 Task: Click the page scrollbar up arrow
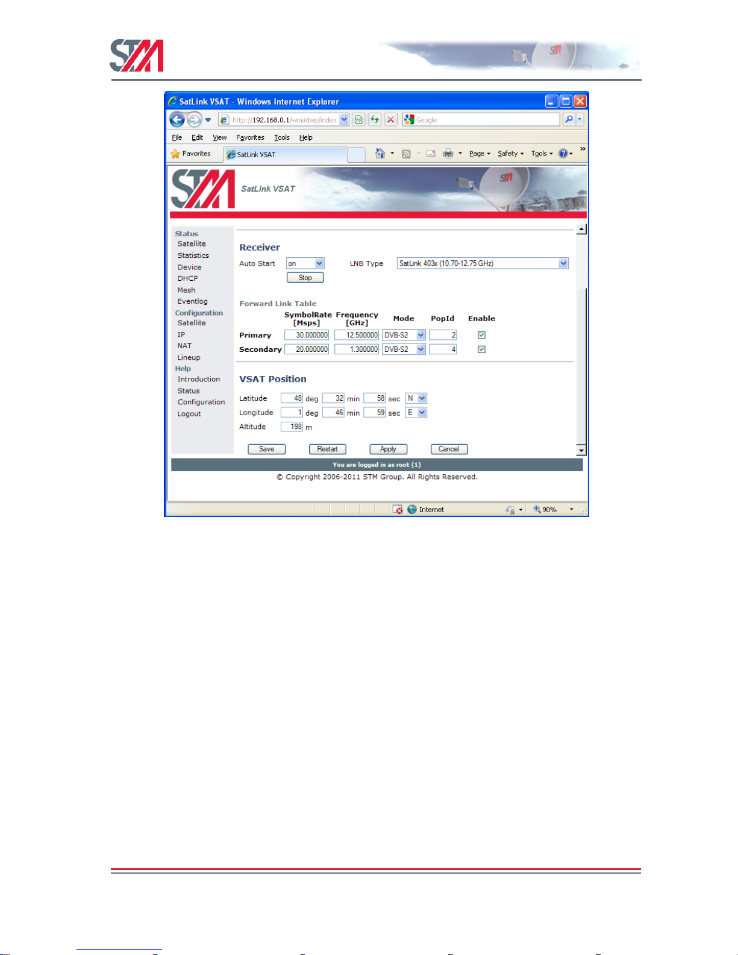point(581,229)
